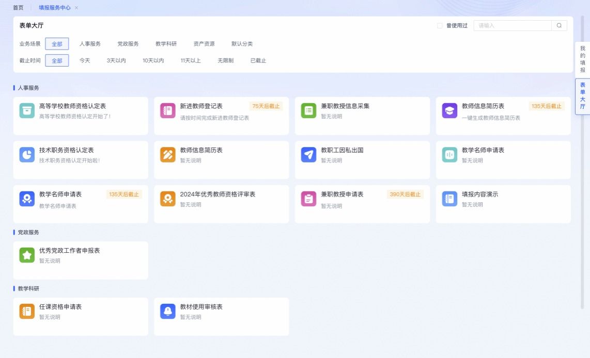Open 我的填报 side tab
590x358 pixels.
click(582, 59)
